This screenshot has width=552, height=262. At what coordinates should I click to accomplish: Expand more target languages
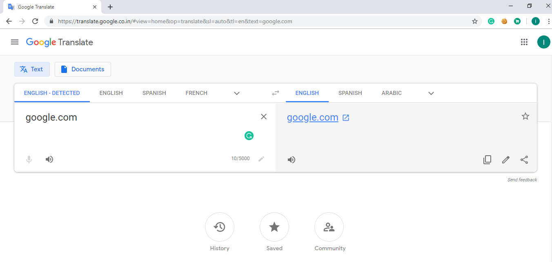(x=431, y=93)
